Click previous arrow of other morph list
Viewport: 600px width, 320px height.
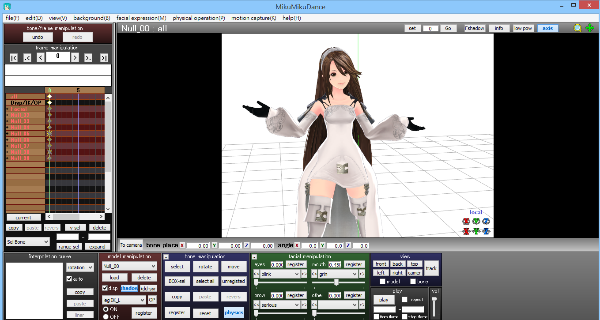(x=314, y=305)
